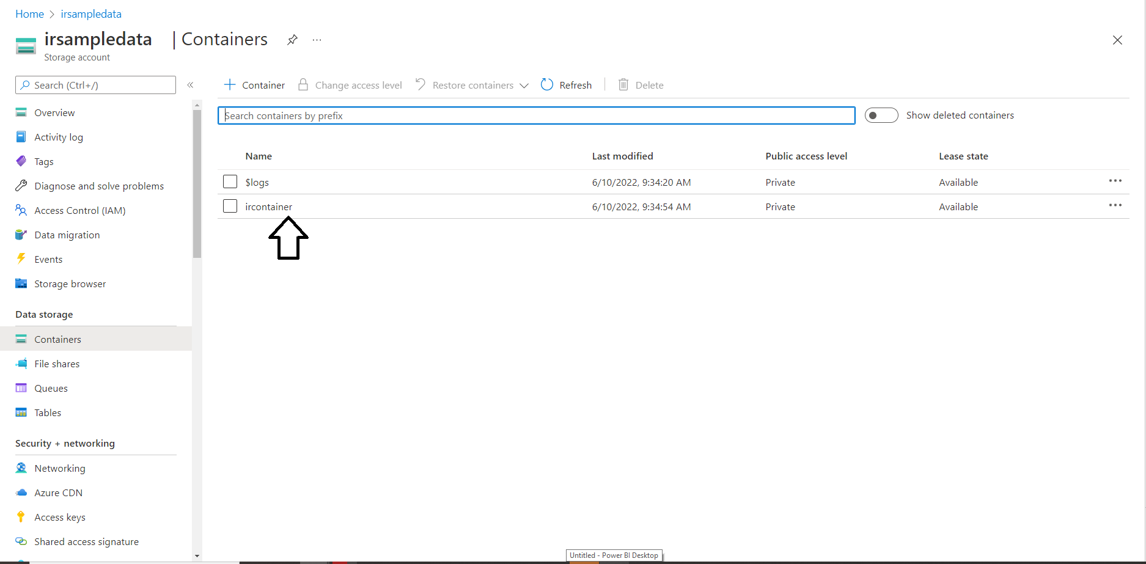Focus the Search containers by prefix field

point(536,115)
